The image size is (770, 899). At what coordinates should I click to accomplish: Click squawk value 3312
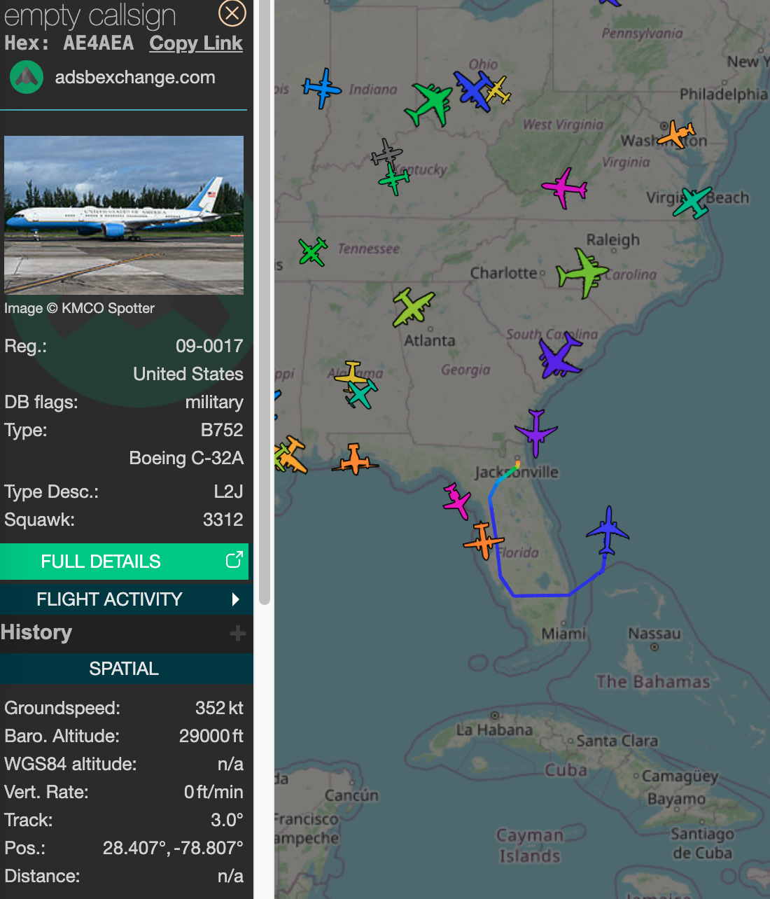[223, 520]
